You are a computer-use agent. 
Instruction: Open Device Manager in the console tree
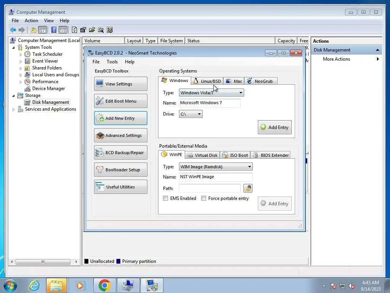pyautogui.click(x=48, y=89)
